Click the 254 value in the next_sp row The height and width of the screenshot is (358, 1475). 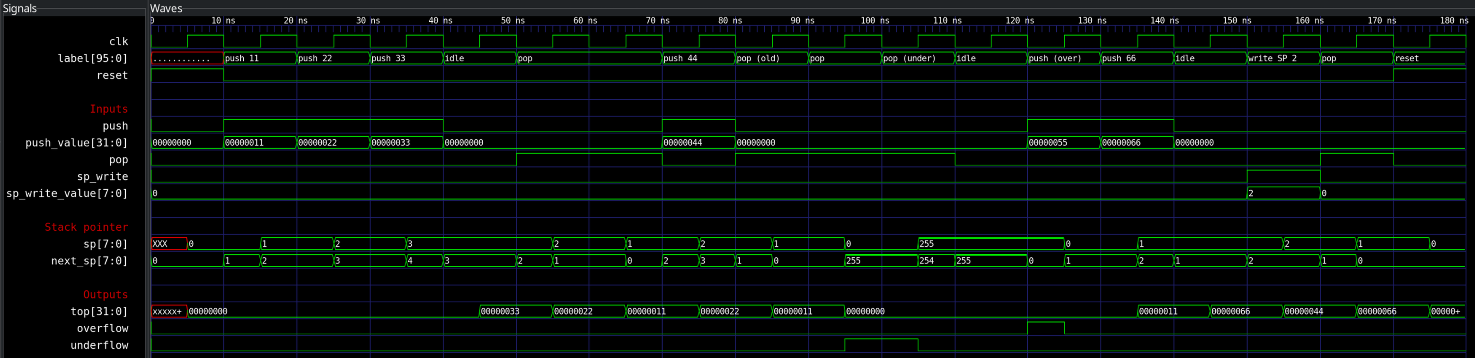tap(937, 261)
